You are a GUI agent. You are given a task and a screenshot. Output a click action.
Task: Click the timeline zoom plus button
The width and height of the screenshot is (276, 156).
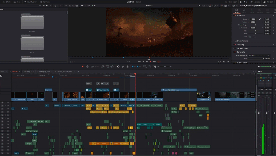coord(171,67)
